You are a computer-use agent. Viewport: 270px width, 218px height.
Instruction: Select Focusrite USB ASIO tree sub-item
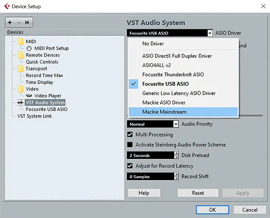pos(47,109)
